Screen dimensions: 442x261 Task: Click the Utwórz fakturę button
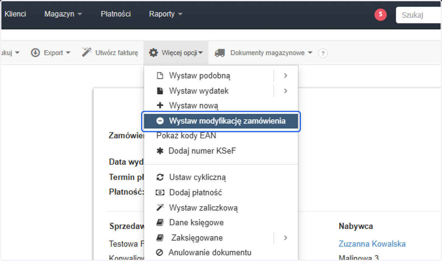point(110,53)
